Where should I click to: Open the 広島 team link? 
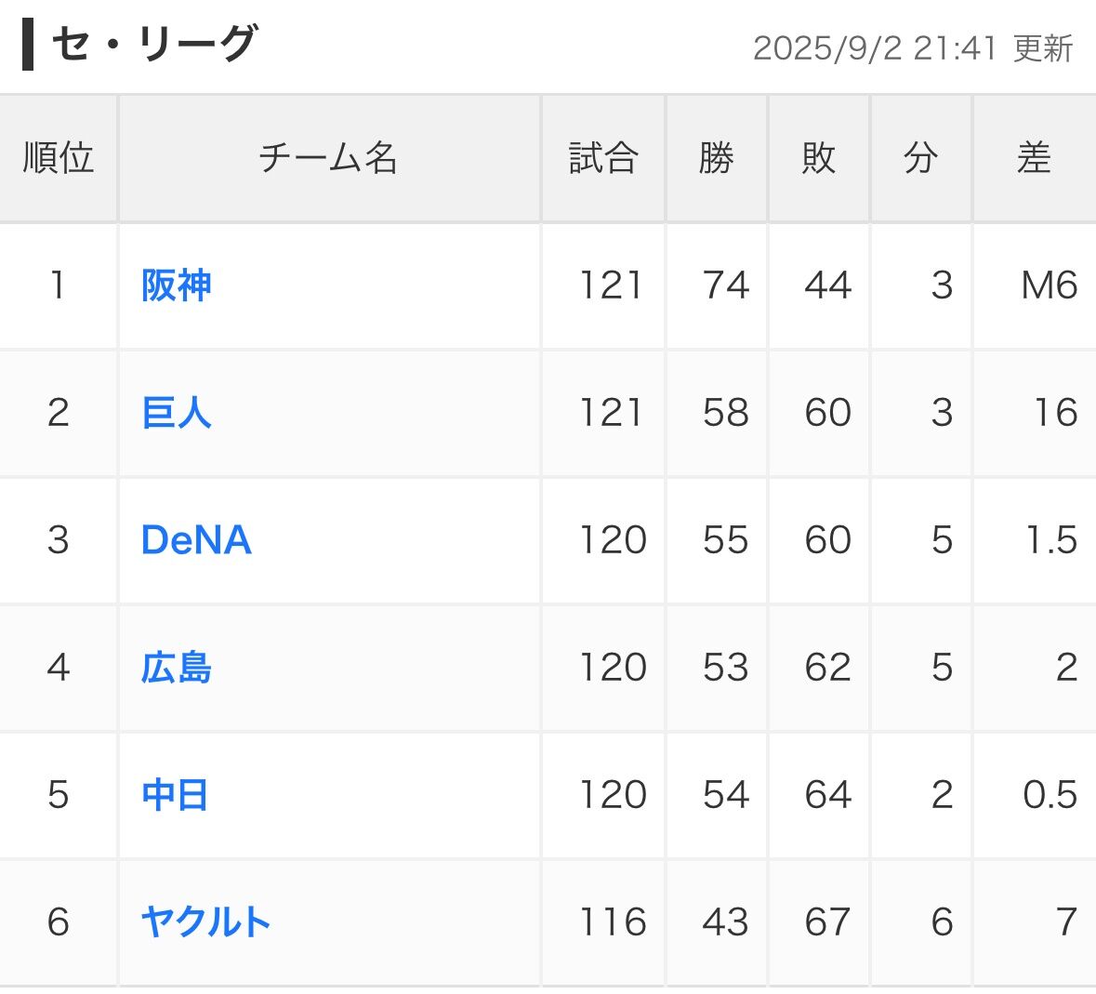[x=177, y=668]
